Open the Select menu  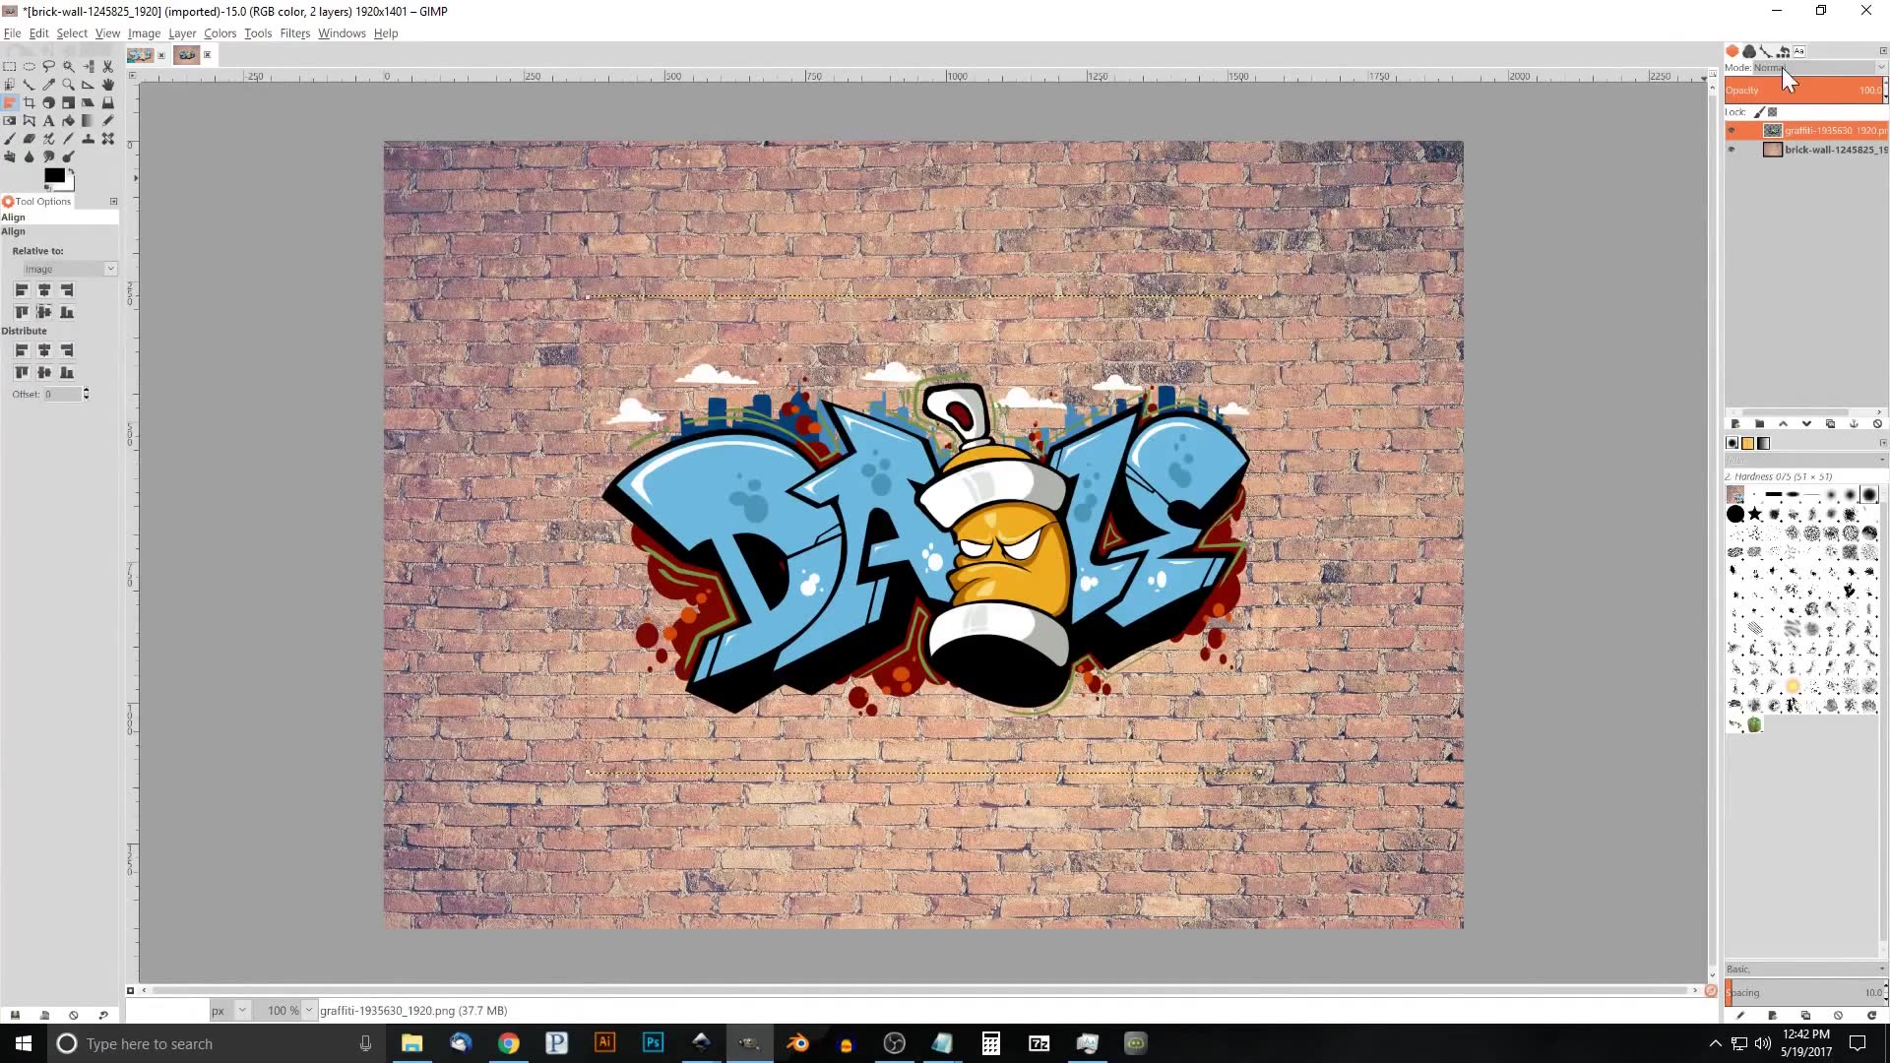[x=72, y=33]
